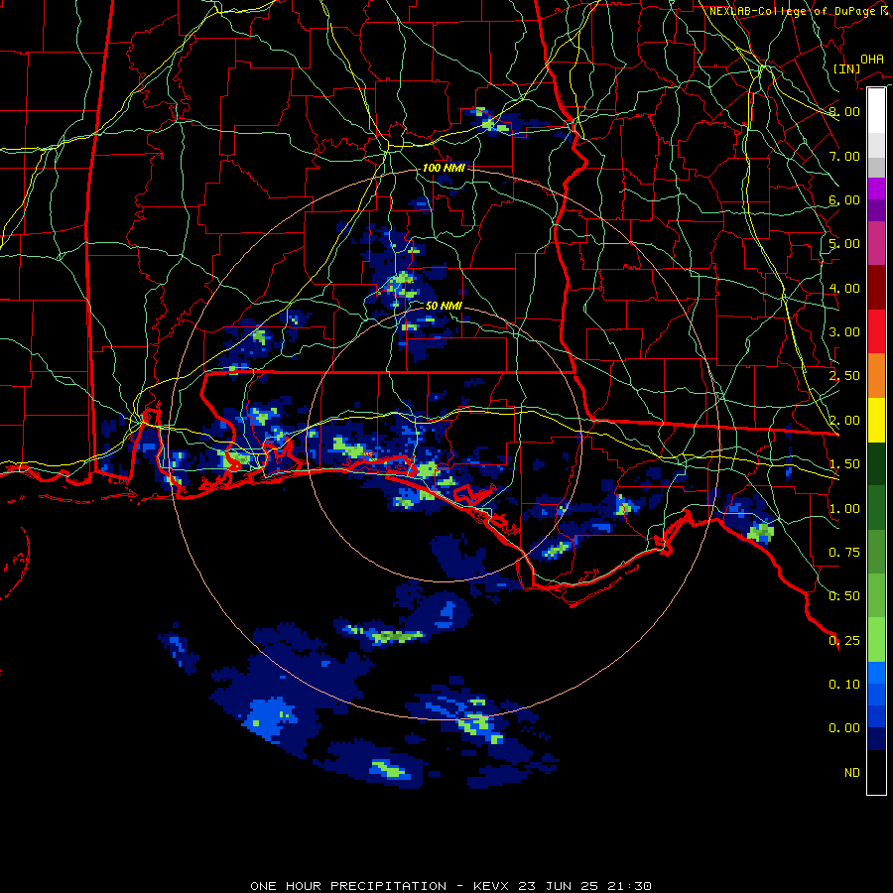Screen dimensions: 893x893
Task: Click the 0.25 legend value
Action: pyautogui.click(x=844, y=641)
